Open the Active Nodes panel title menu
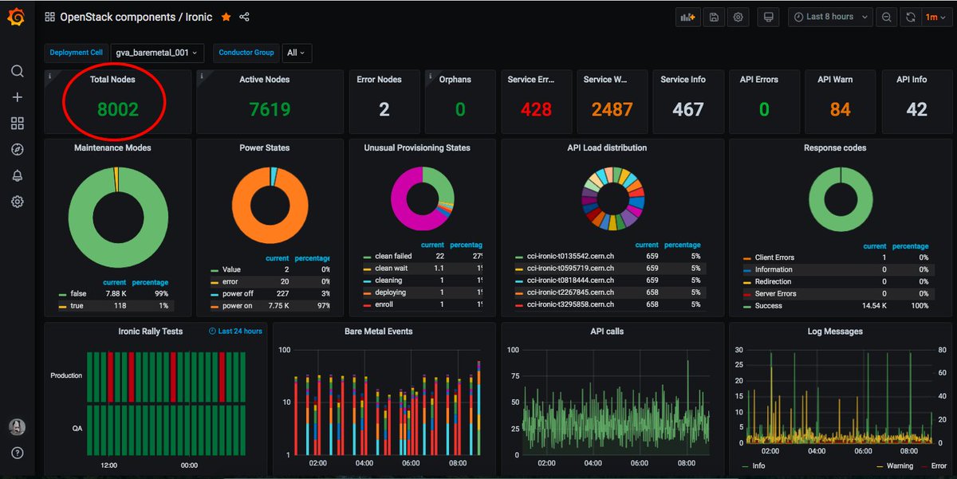The width and height of the screenshot is (957, 479). click(x=265, y=80)
